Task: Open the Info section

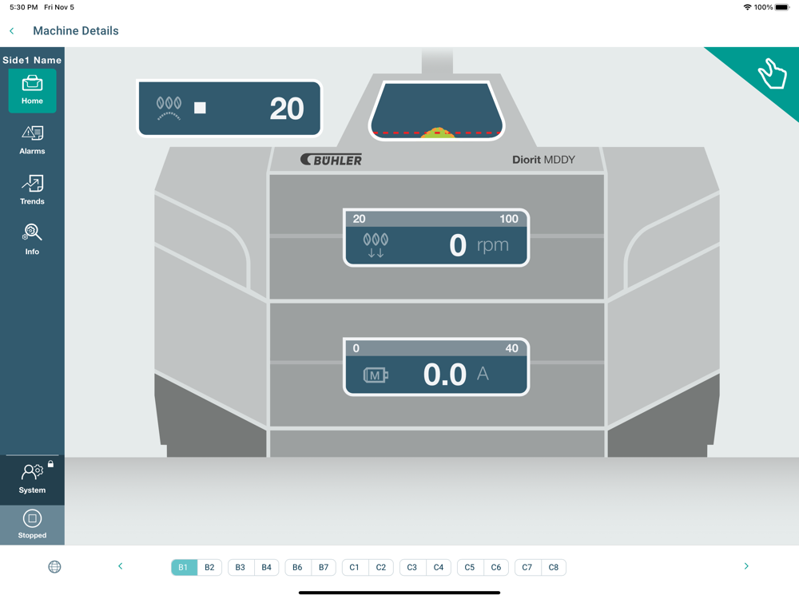Action: (x=32, y=240)
